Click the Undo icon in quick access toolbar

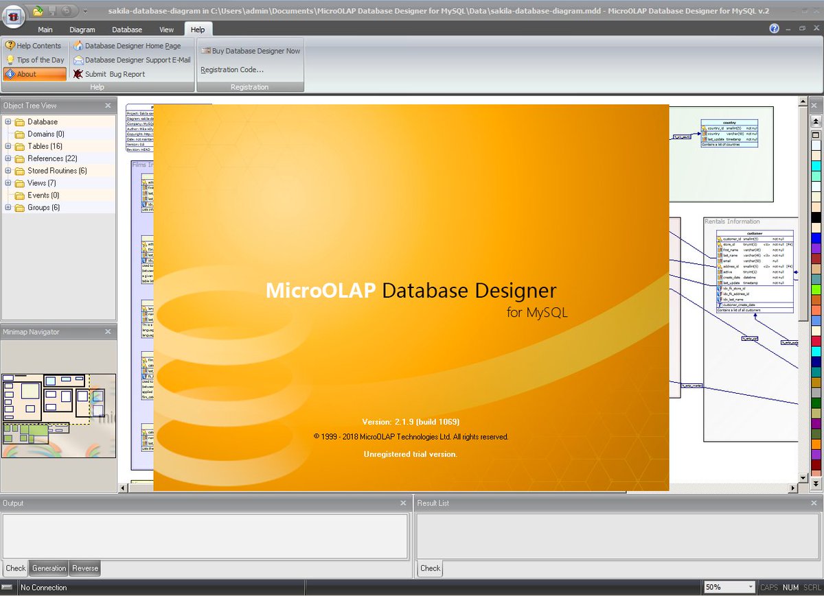tap(67, 10)
